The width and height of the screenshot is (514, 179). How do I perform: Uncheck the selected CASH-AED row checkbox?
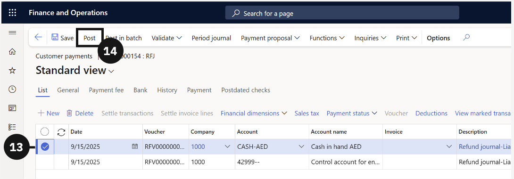pos(45,147)
